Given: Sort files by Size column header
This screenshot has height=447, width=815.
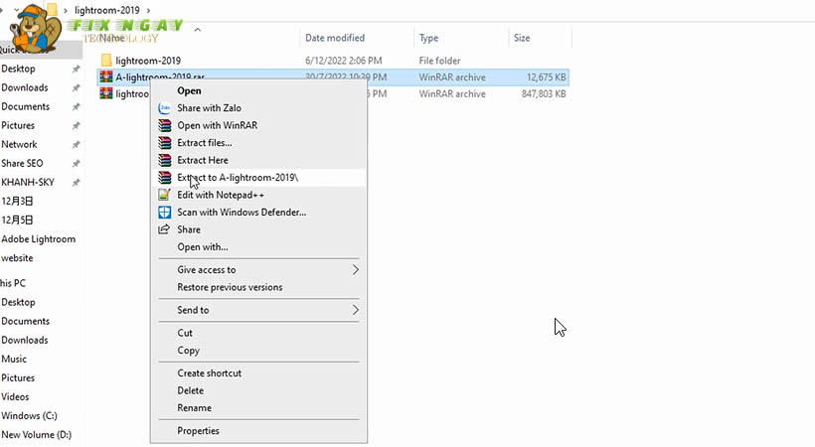Looking at the screenshot, I should pos(522,38).
